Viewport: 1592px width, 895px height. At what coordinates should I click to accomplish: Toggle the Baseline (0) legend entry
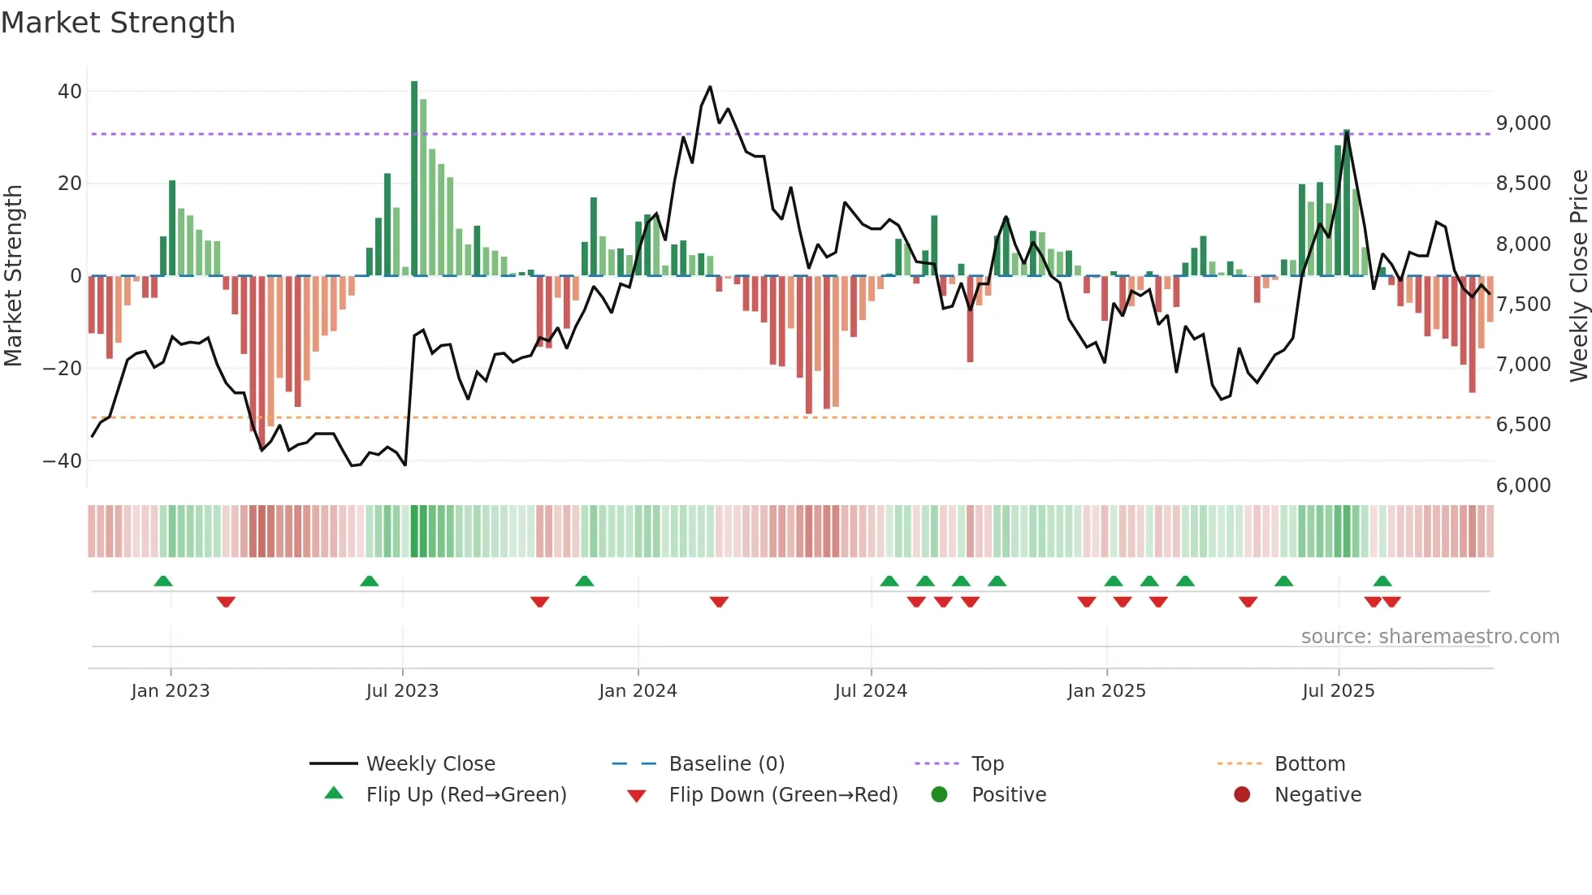727,763
